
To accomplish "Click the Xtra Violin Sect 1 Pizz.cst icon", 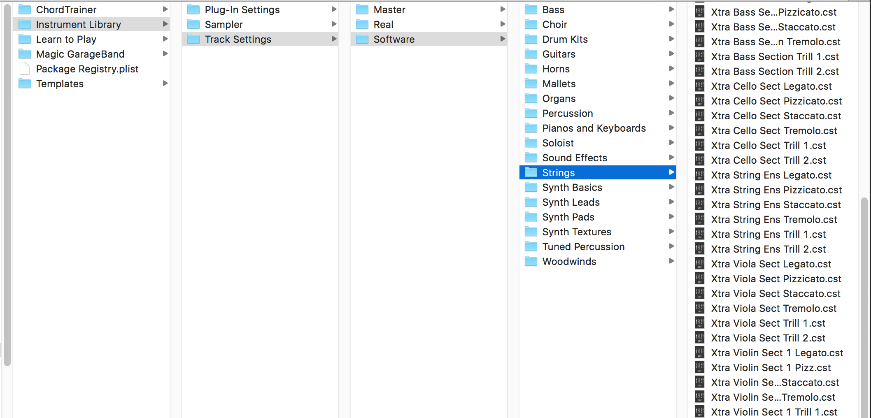I will (699, 367).
